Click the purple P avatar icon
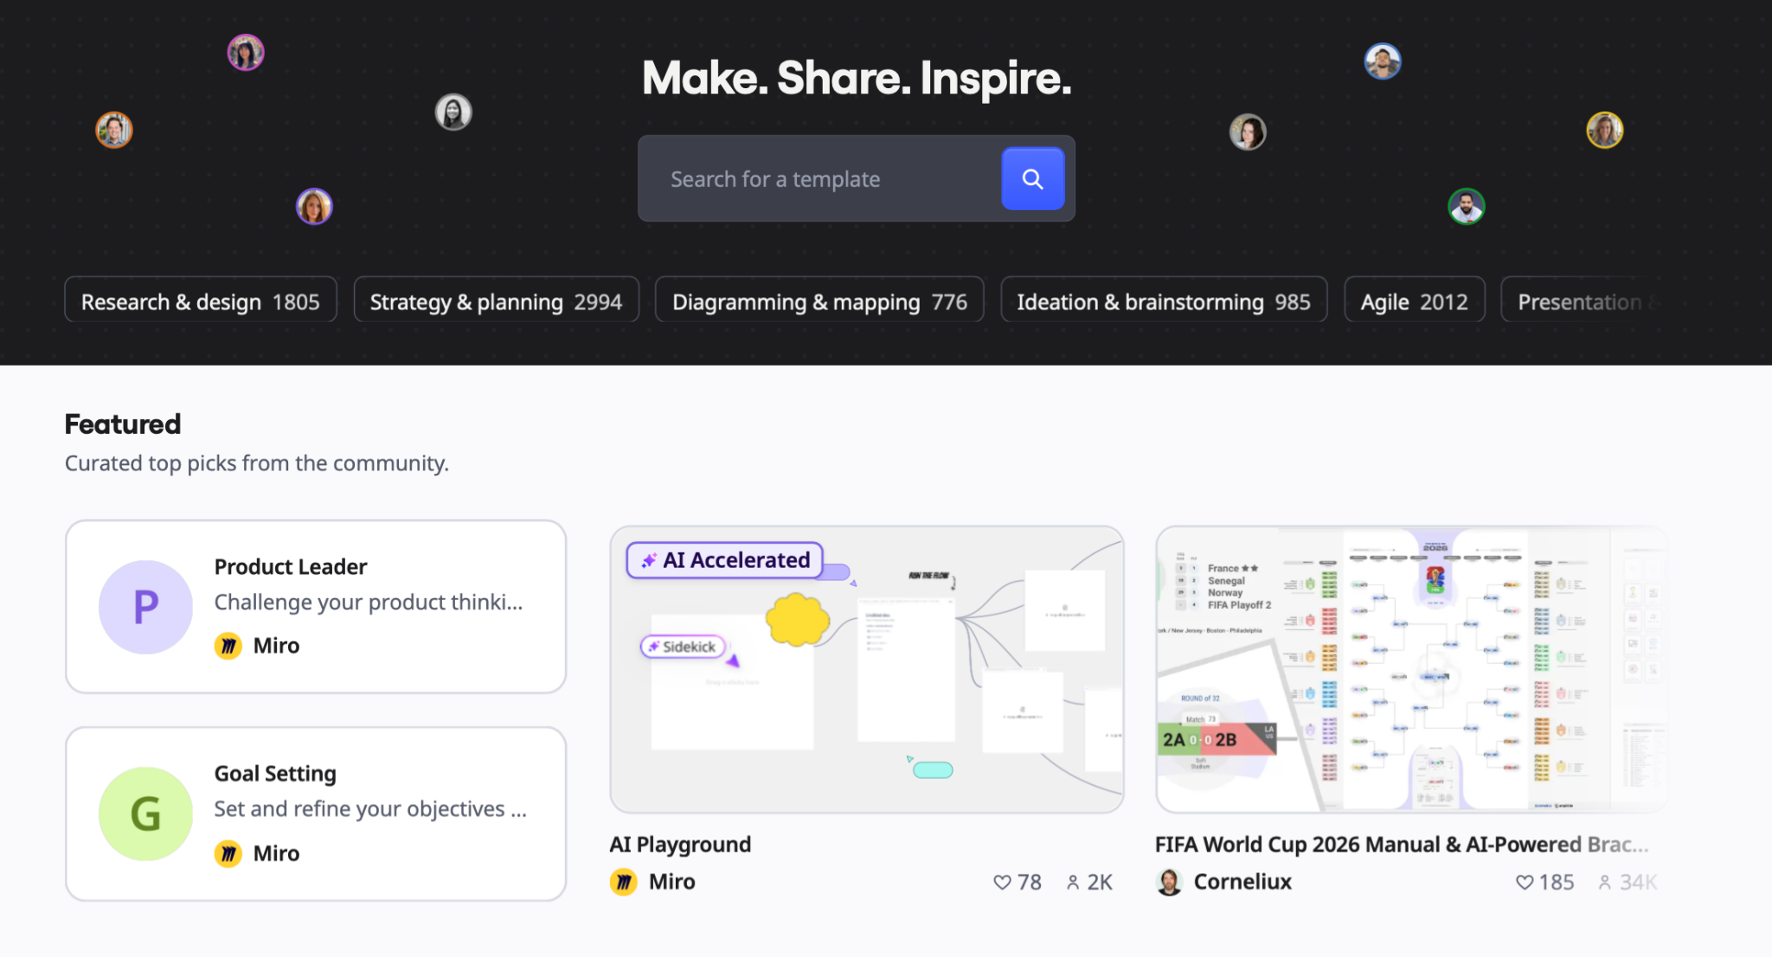The width and height of the screenshot is (1772, 957). [x=145, y=607]
